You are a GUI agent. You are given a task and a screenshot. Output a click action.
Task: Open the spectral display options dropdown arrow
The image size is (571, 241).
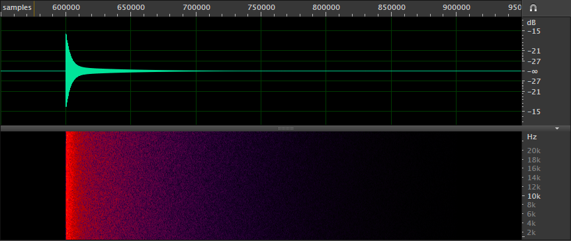tap(556, 129)
